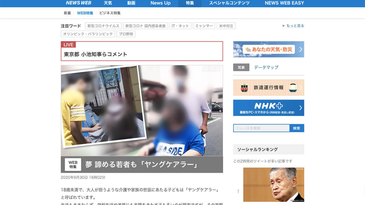Click the text この2時間のツイートが多い記事です
Screen dimensions: 365x205
click(263, 161)
